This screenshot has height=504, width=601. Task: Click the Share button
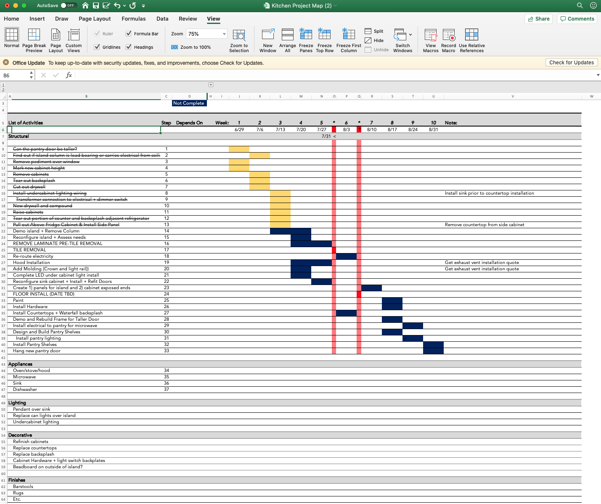538,19
